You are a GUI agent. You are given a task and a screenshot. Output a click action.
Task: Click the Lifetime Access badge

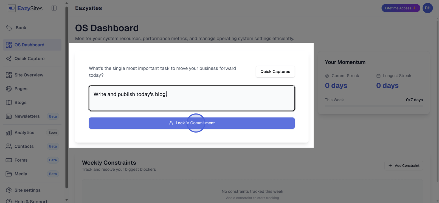click(x=400, y=8)
